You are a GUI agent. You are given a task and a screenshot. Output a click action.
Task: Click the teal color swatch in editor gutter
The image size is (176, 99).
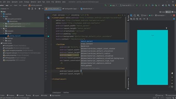48,36
